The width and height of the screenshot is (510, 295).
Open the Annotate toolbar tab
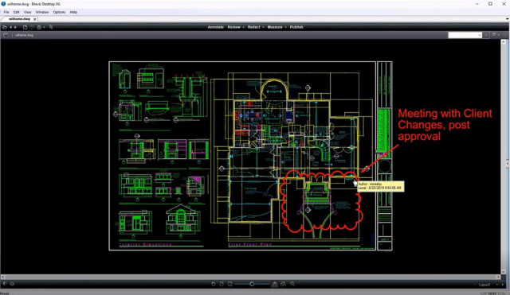click(216, 27)
